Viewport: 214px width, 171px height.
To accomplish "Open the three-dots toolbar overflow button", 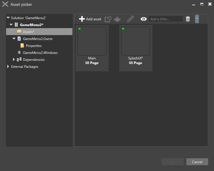I will (197, 19).
